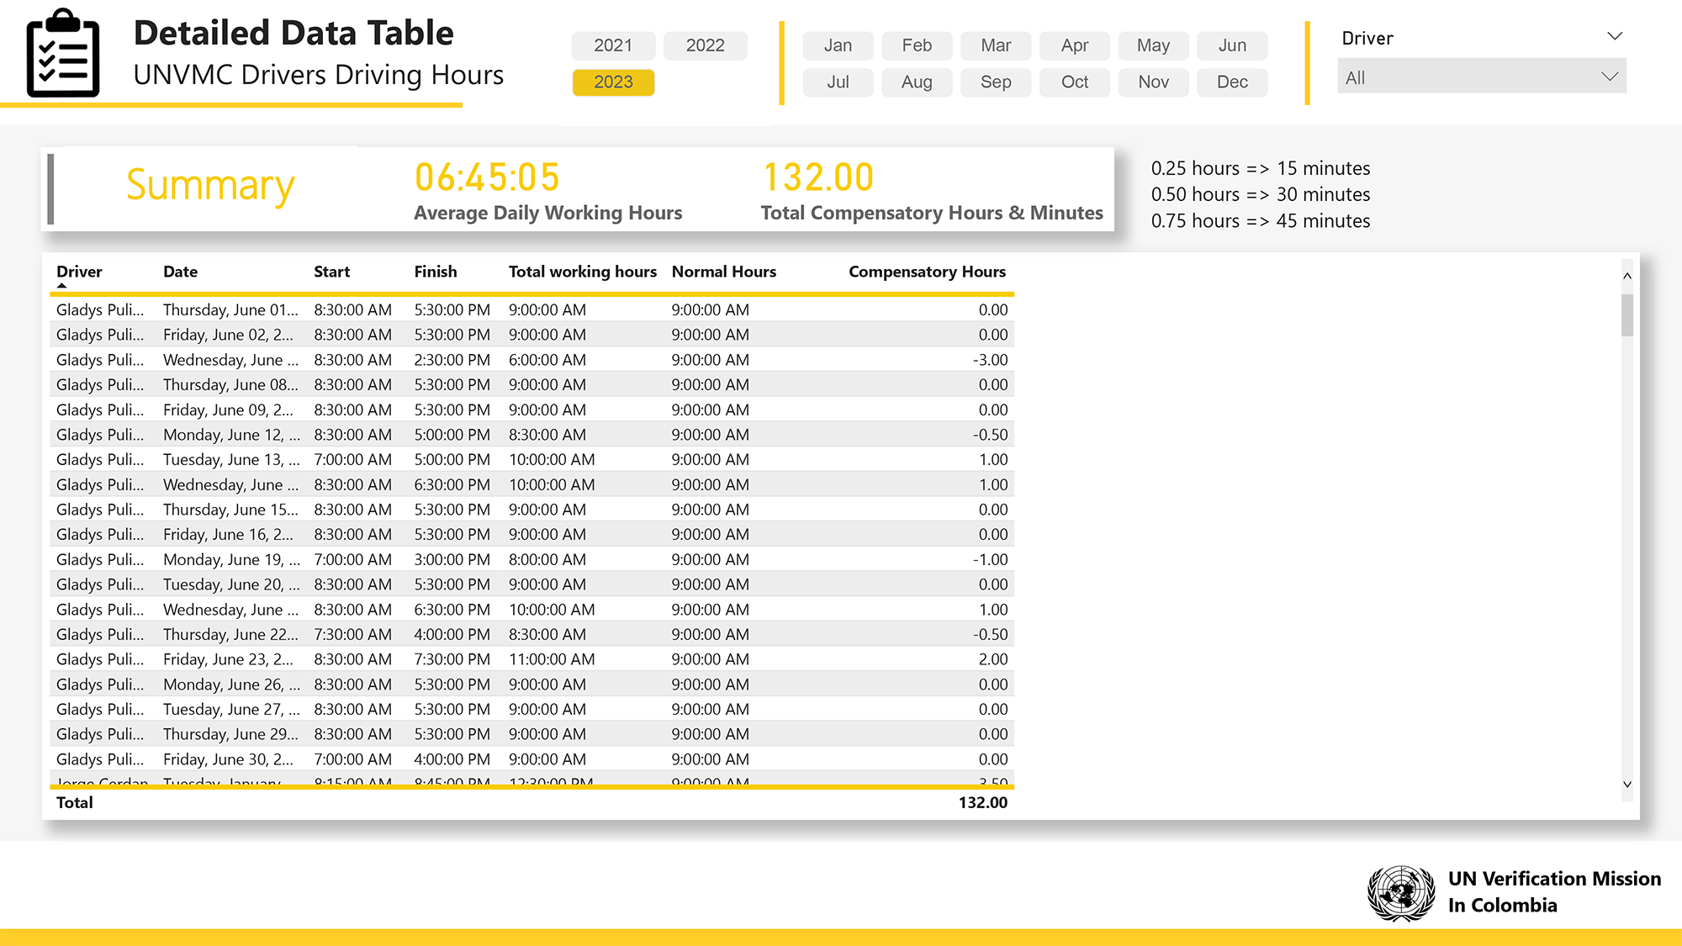Filter by Jul month
Screen dimensions: 1682x946
838,82
